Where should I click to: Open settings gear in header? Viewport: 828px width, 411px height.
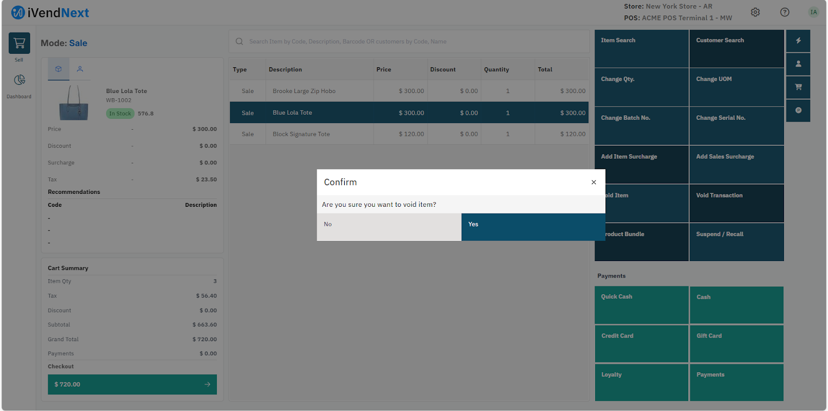click(x=755, y=12)
